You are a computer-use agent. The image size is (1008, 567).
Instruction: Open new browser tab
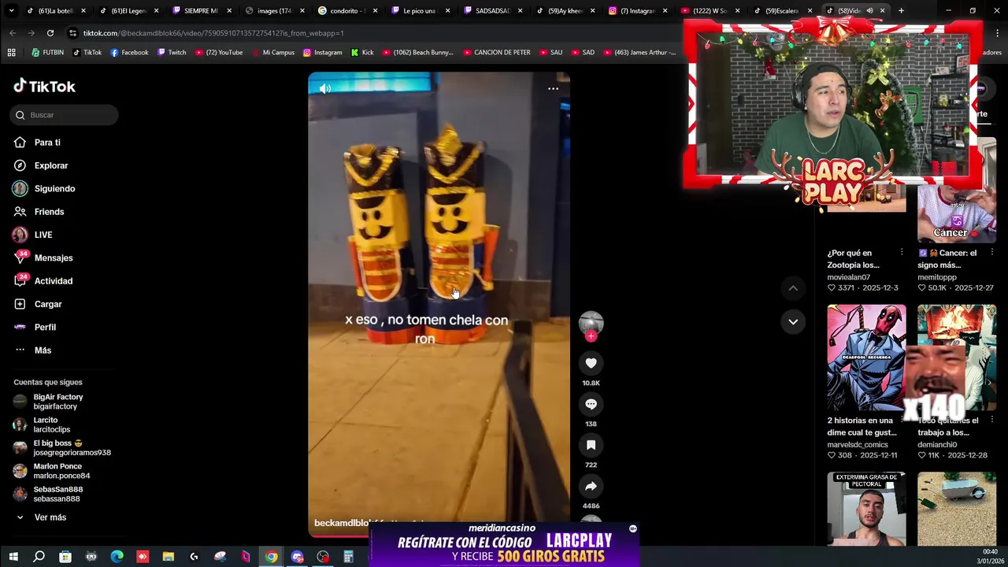(901, 11)
